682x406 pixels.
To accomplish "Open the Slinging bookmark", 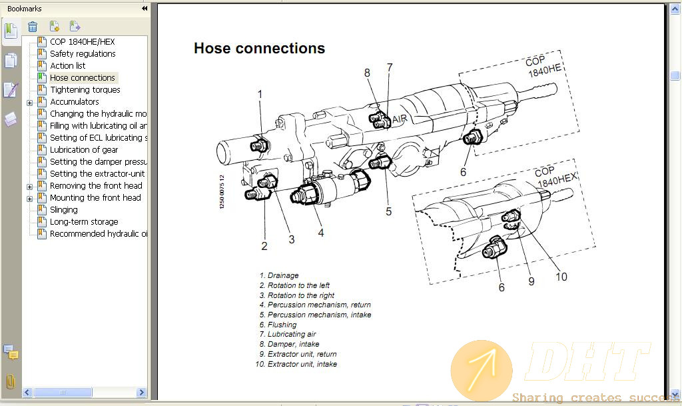I will [63, 210].
